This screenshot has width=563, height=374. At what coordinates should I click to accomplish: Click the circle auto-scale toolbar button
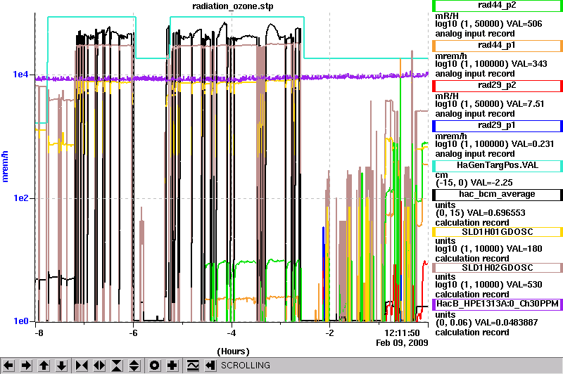point(154,366)
